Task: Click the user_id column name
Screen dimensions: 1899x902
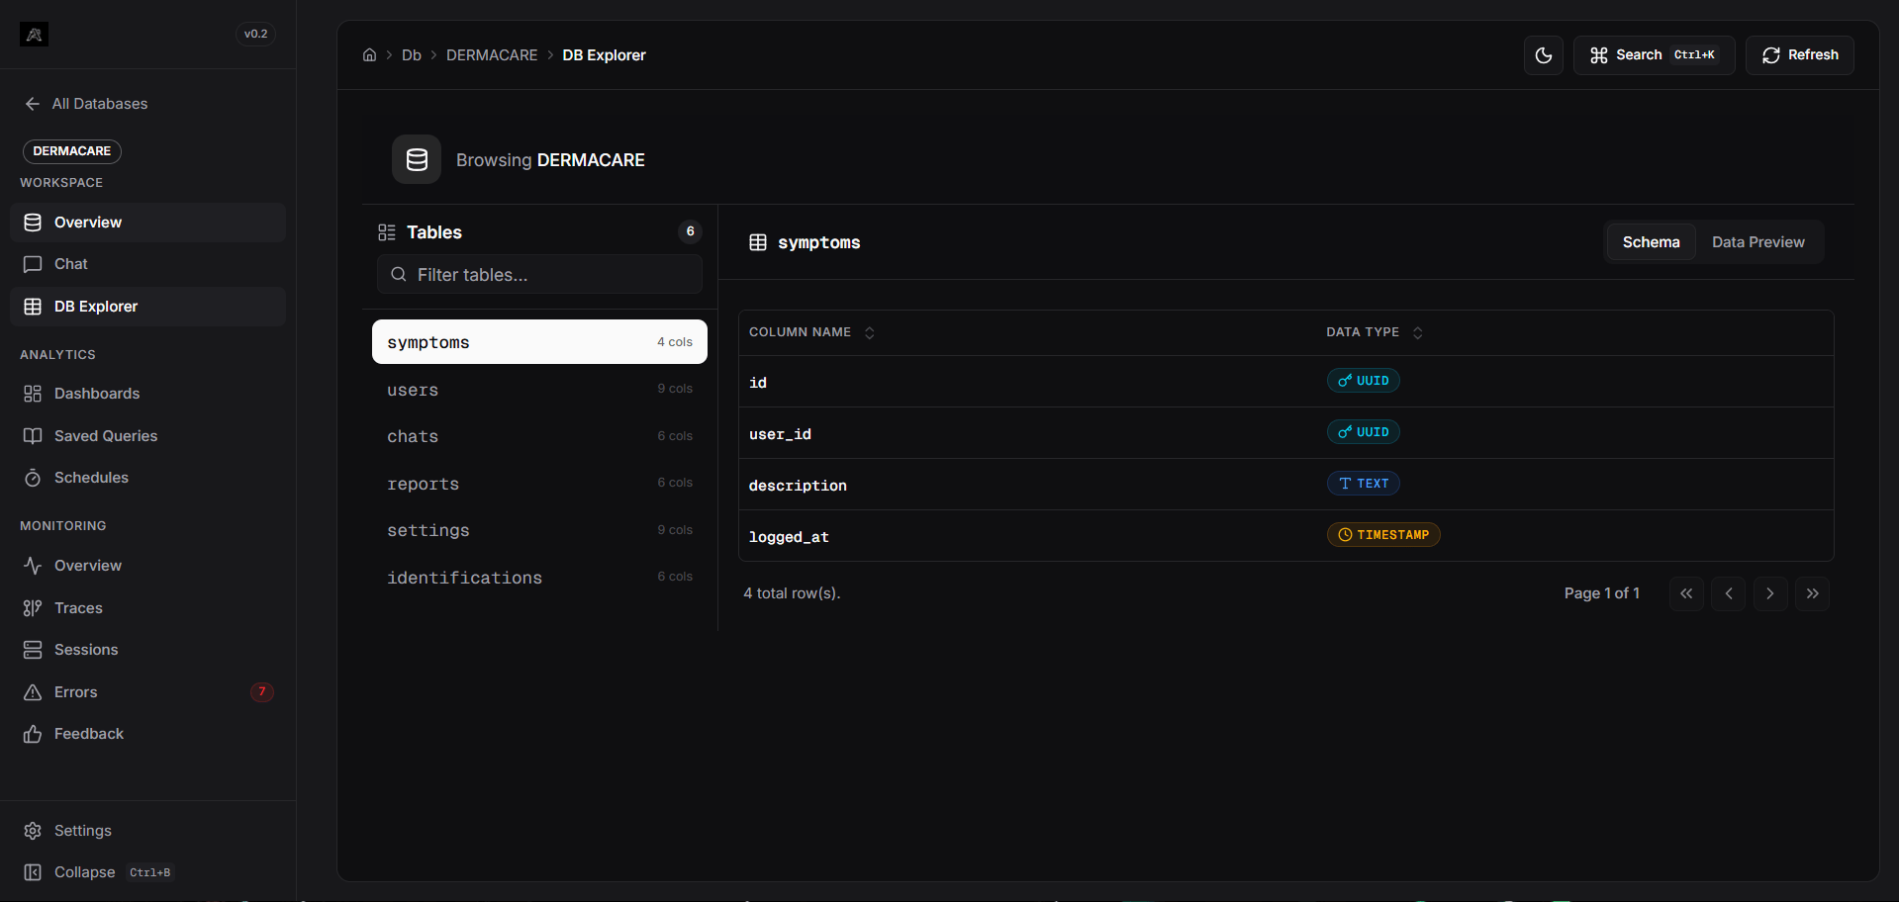Action: click(x=780, y=434)
